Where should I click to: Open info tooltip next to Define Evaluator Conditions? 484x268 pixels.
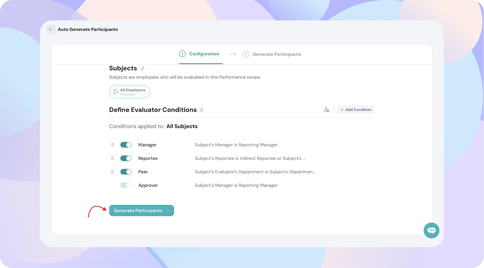click(201, 110)
